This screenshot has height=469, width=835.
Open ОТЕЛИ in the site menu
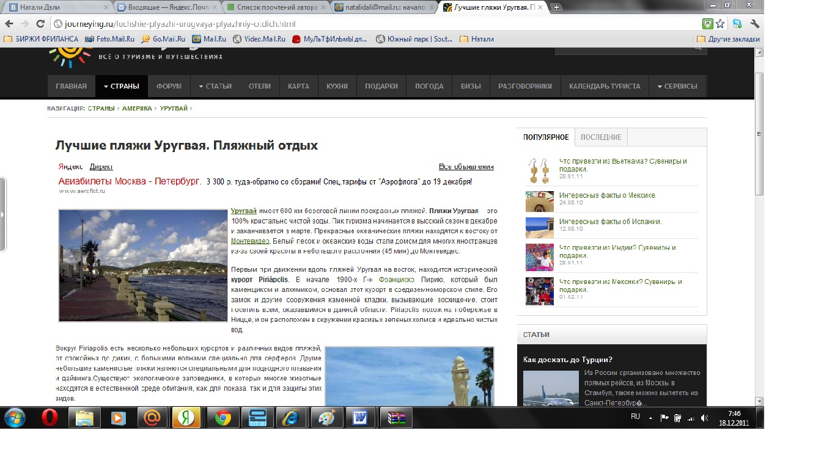pos(260,86)
